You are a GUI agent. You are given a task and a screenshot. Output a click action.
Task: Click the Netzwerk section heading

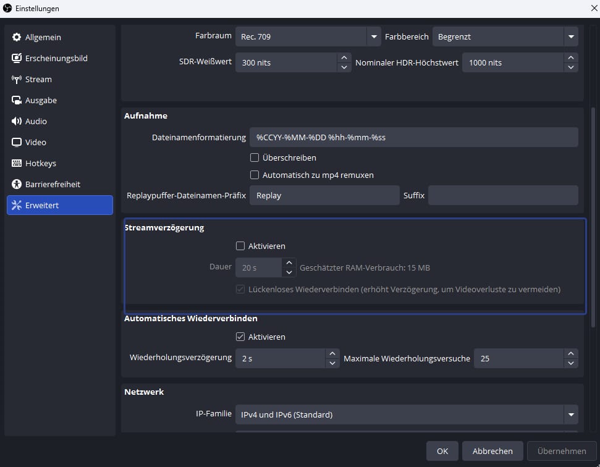click(x=144, y=392)
